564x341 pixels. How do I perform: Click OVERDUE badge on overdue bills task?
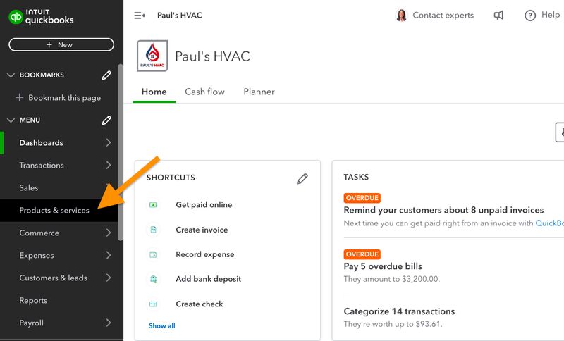pyautogui.click(x=362, y=254)
